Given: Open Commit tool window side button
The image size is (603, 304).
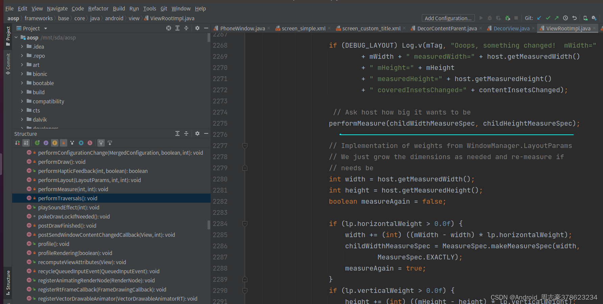Looking at the screenshot, I should pos(8,64).
